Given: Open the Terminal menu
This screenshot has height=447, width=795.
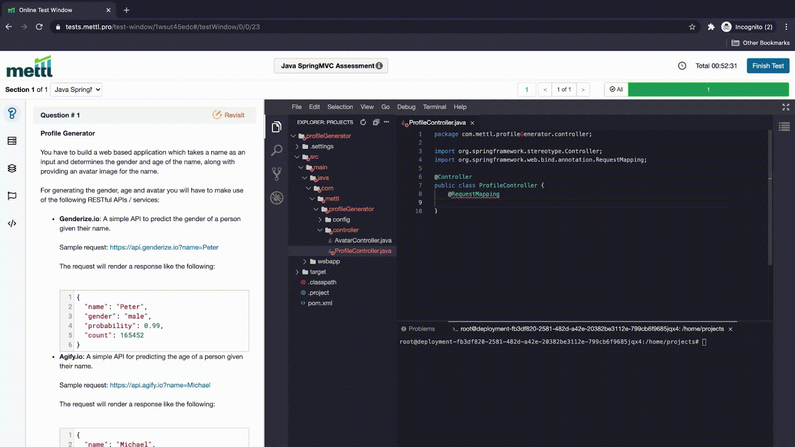Looking at the screenshot, I should (x=434, y=107).
